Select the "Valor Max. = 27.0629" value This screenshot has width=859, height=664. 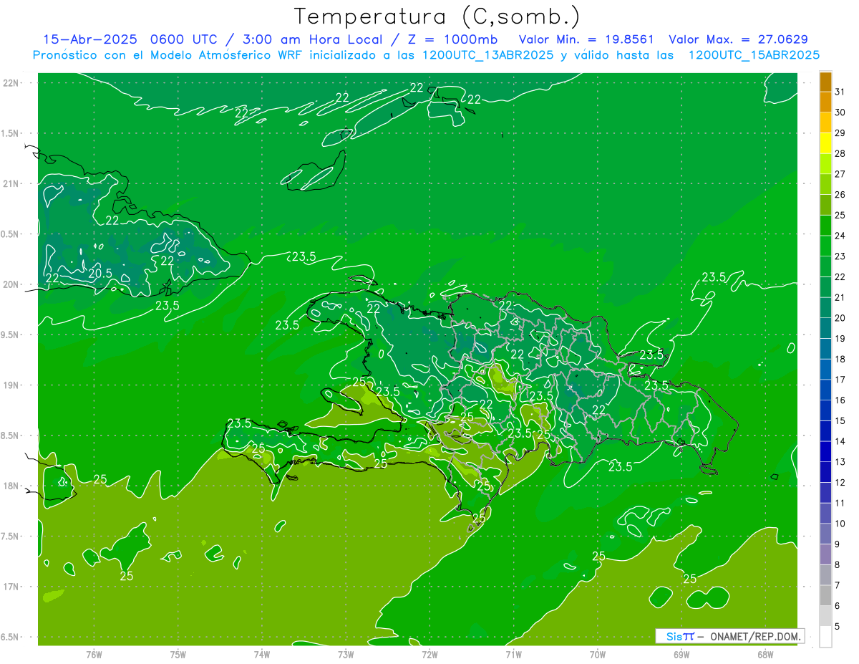pos(737,39)
